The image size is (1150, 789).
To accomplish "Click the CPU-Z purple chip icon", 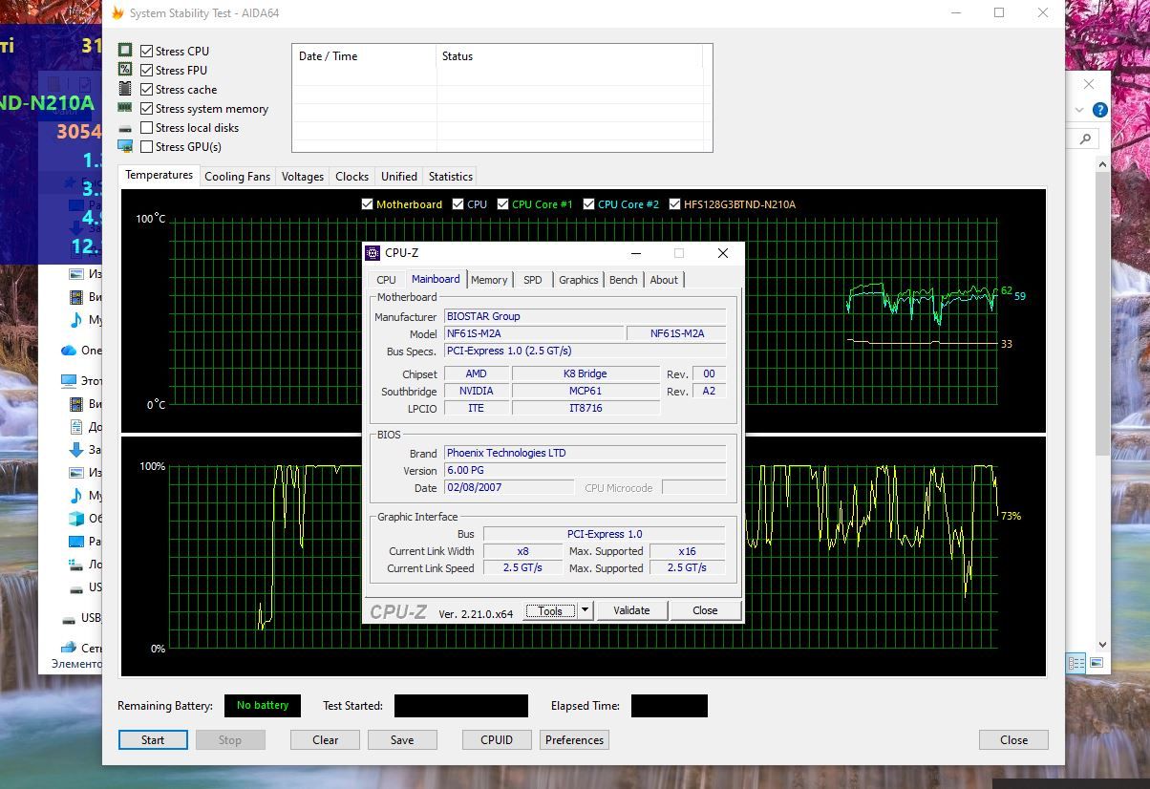I will [x=373, y=253].
